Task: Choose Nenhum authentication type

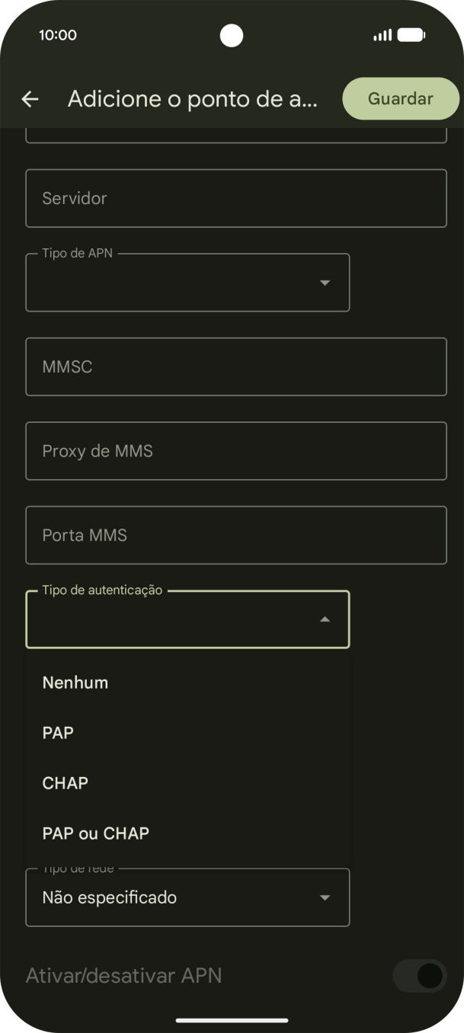Action: [75, 682]
